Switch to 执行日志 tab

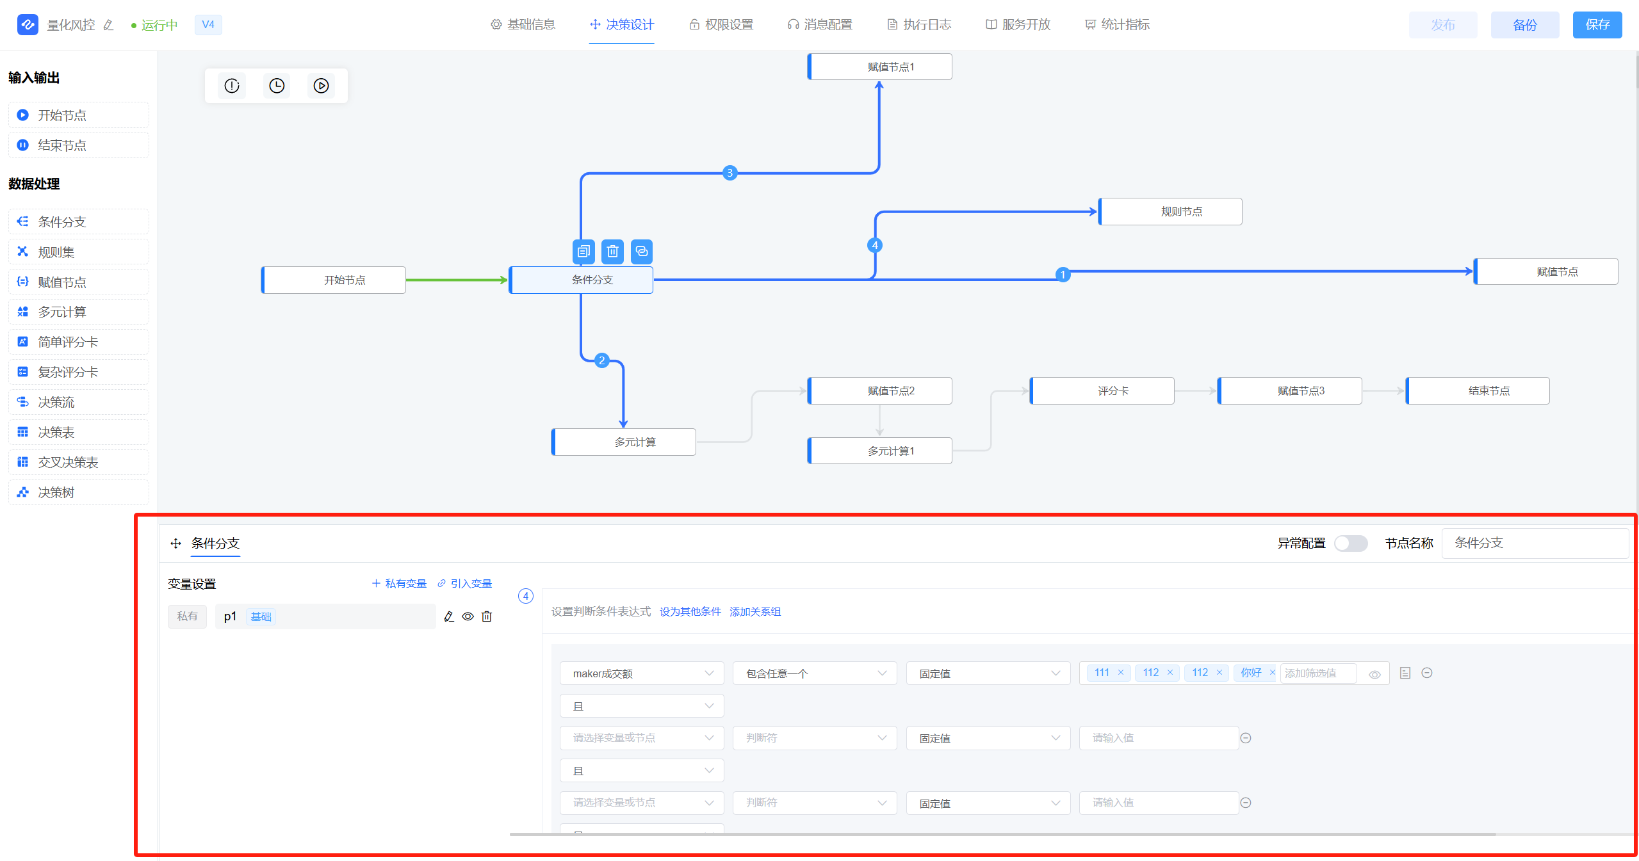[919, 25]
